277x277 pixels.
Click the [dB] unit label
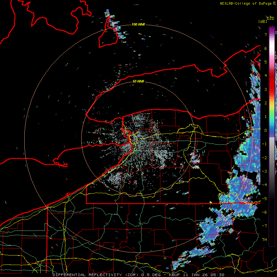pos(263,21)
